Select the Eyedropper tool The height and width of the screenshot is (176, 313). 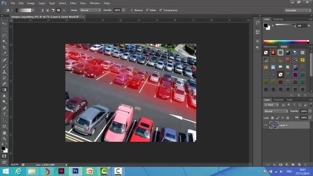(x=4, y=53)
